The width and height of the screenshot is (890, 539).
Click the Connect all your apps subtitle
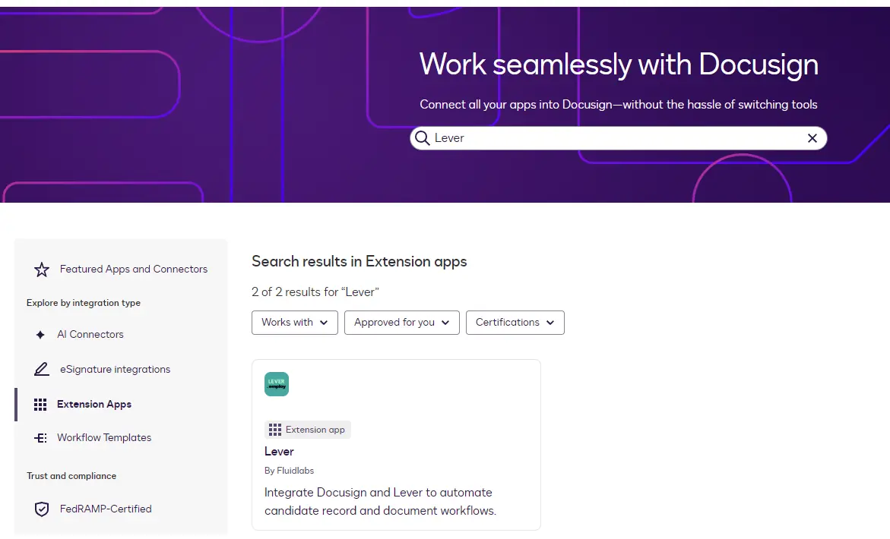[619, 104]
